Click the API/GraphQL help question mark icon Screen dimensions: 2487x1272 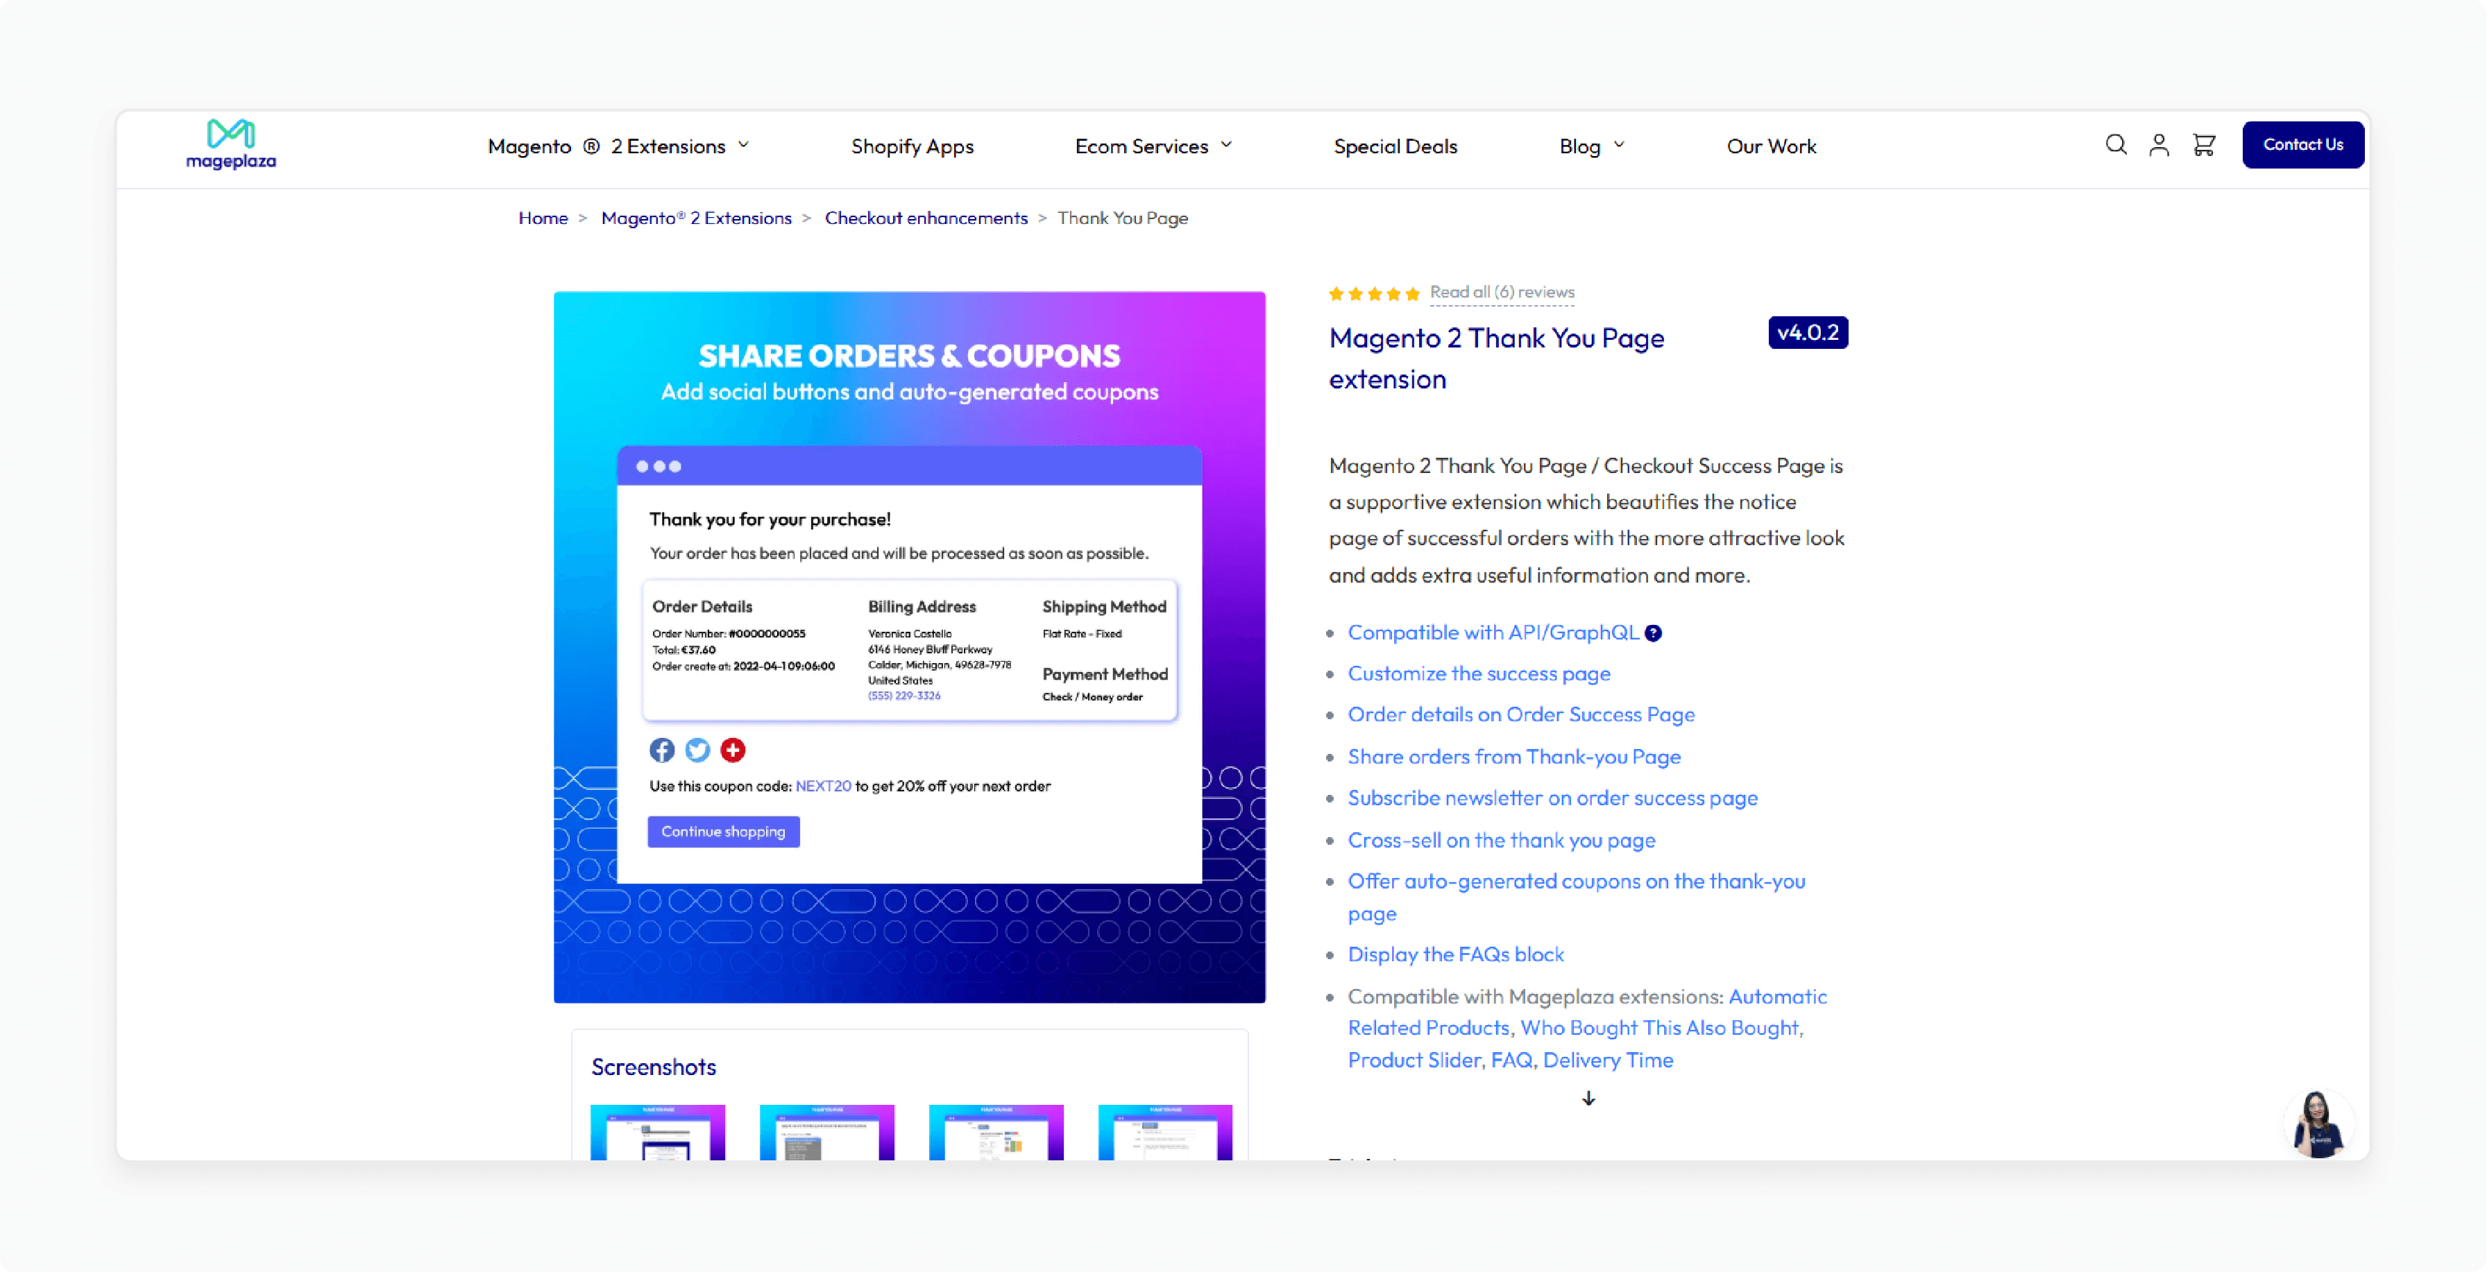[1653, 633]
